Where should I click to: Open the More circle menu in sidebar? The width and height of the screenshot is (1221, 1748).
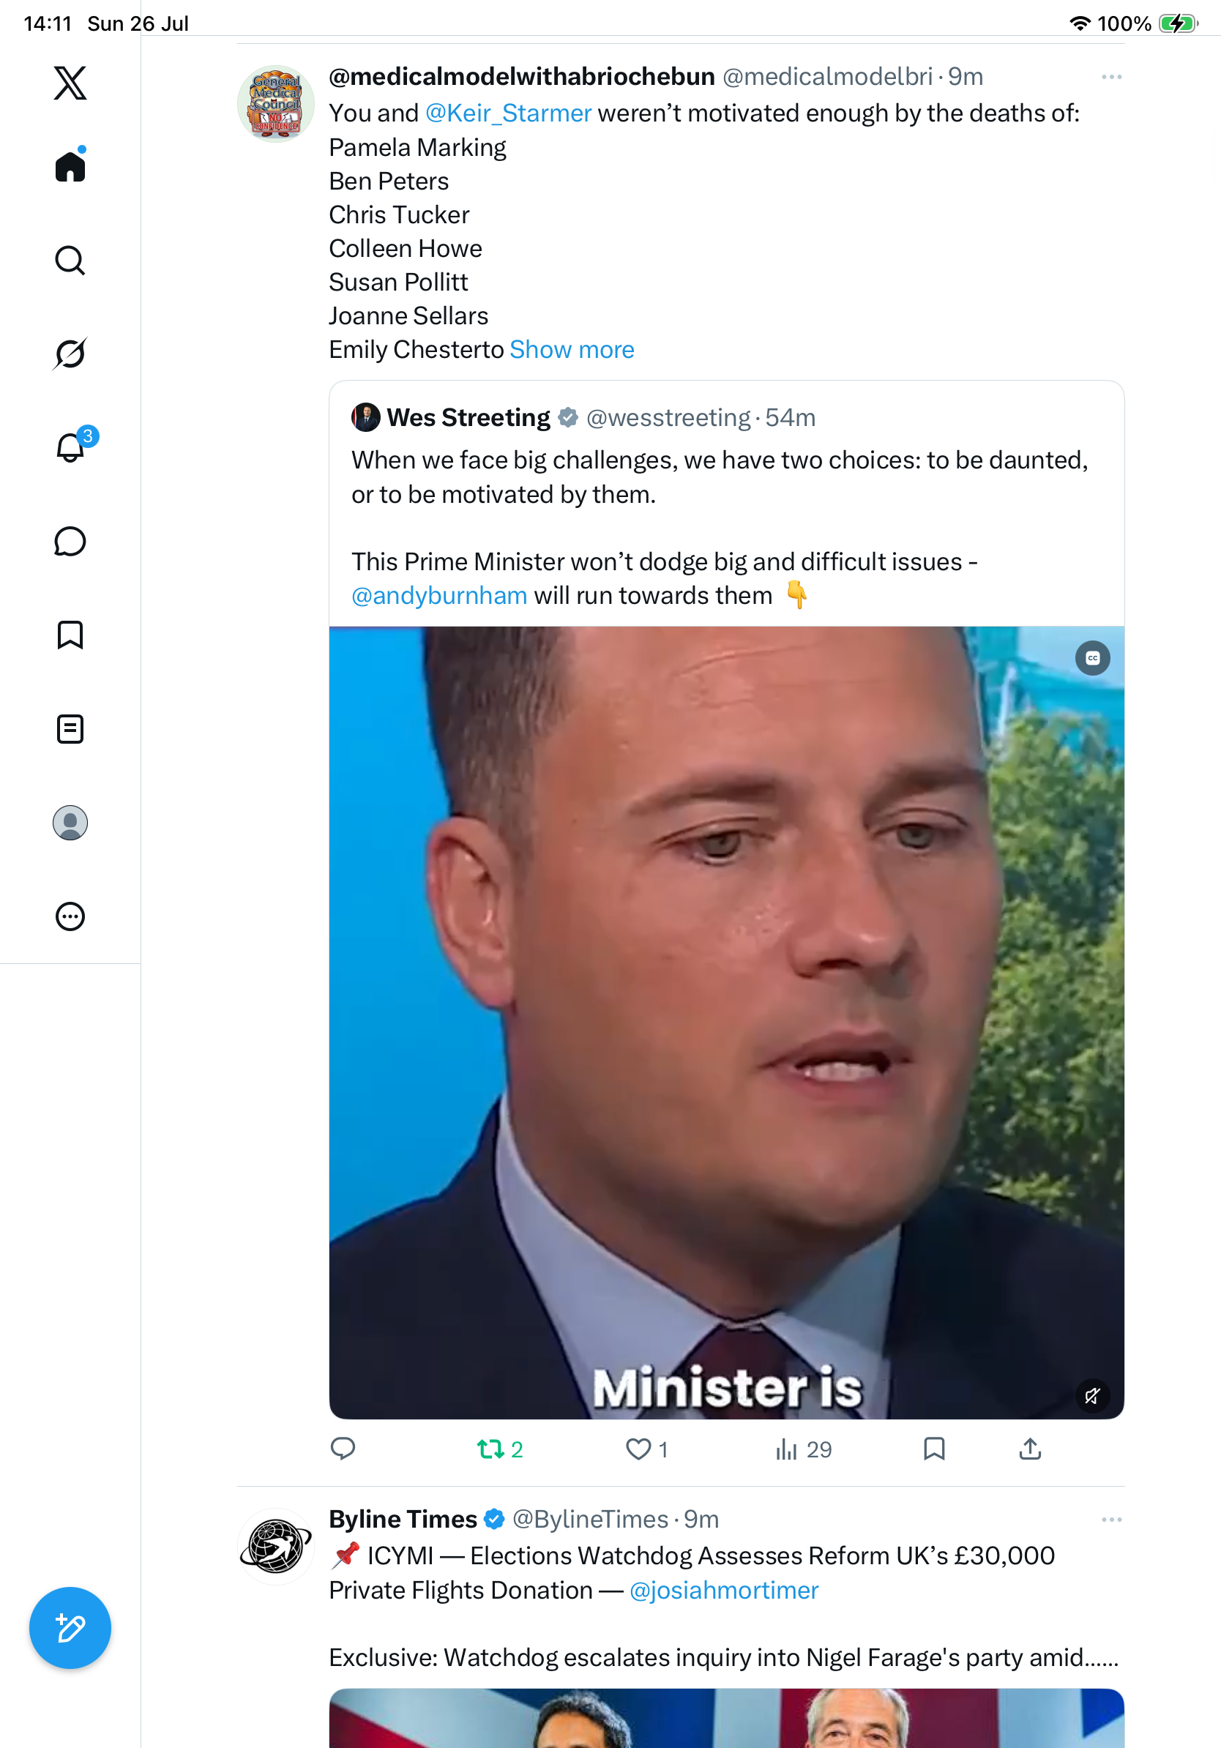point(70,916)
